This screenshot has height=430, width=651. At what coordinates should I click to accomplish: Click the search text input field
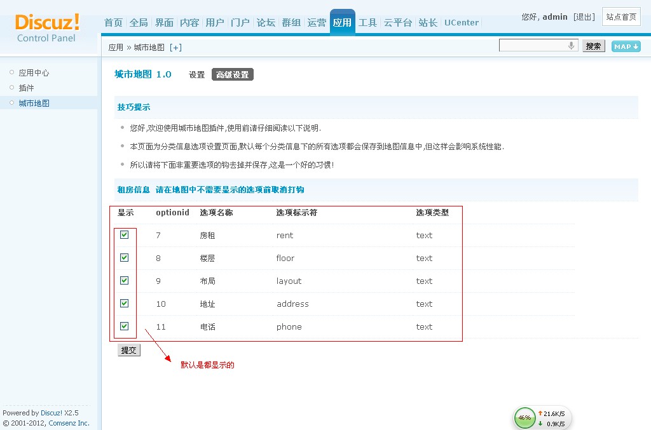point(533,46)
